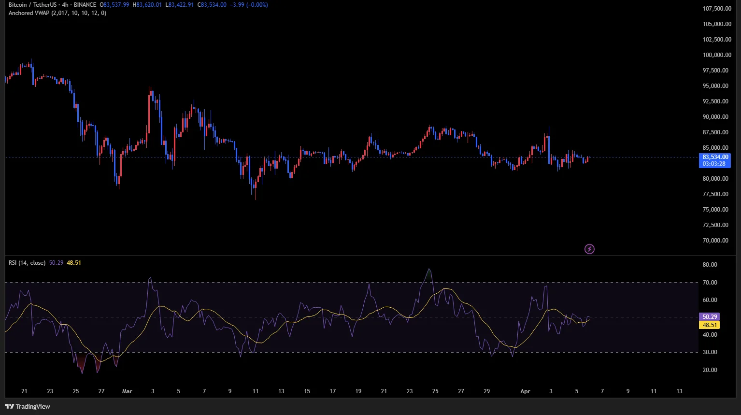Click the 80,000.00 price scale label

pyautogui.click(x=715, y=179)
